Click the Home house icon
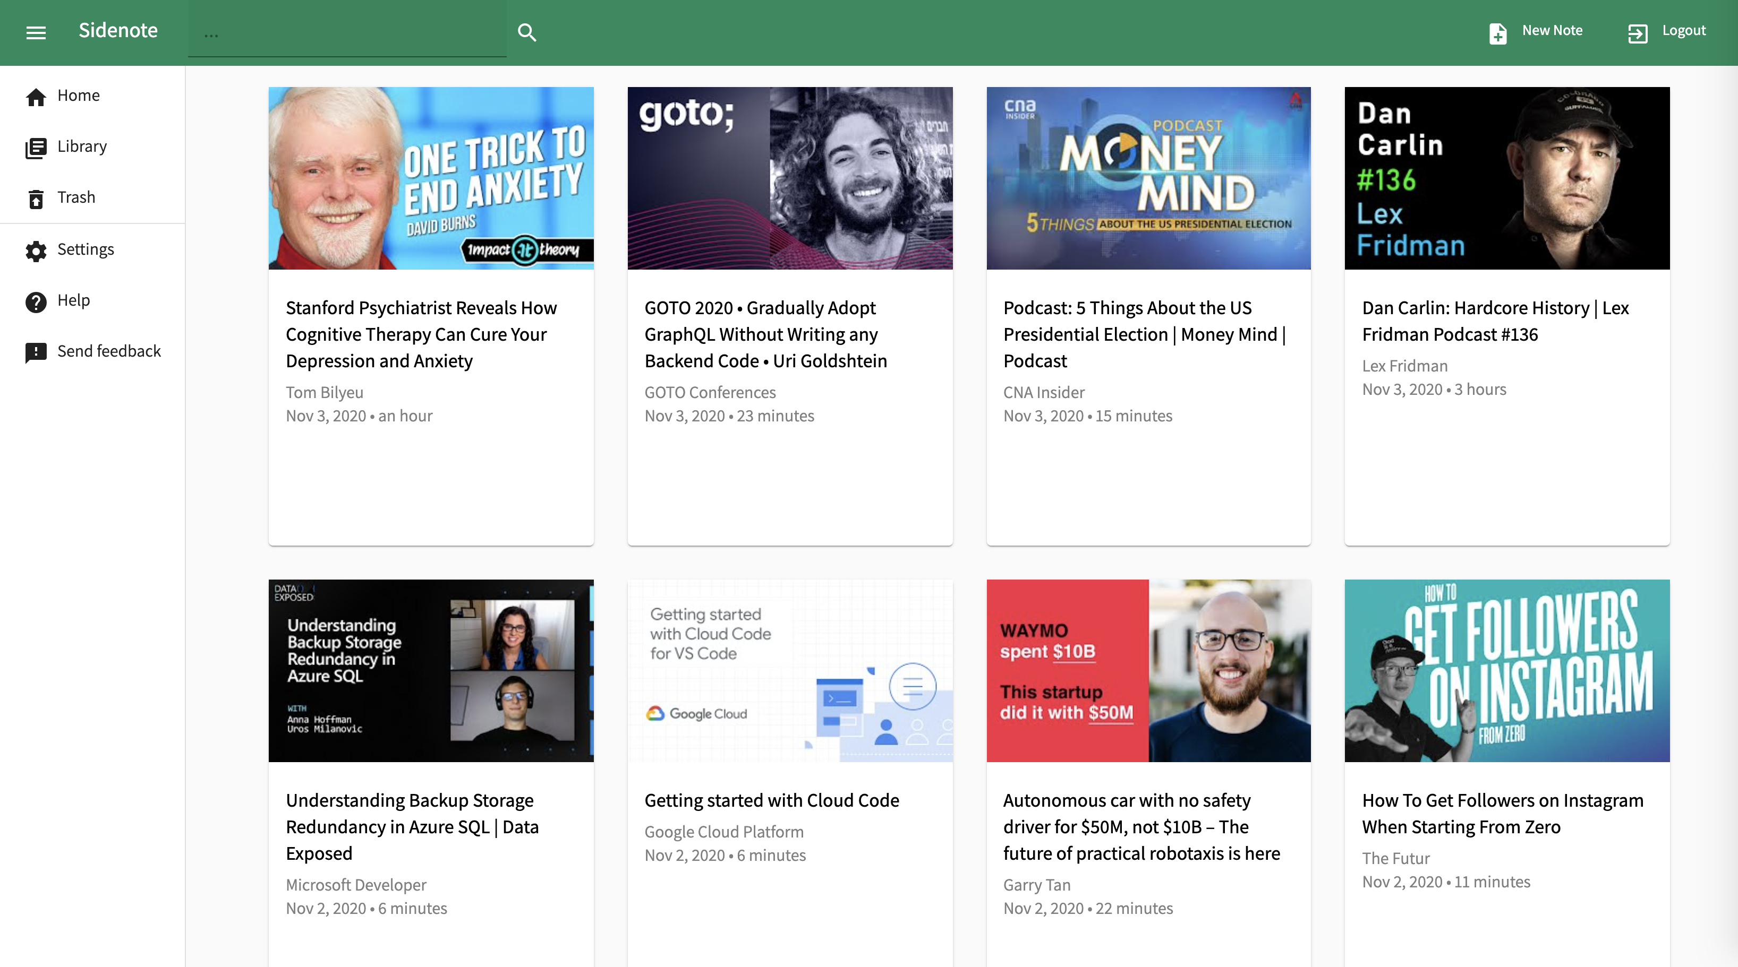1738x967 pixels. (x=36, y=97)
